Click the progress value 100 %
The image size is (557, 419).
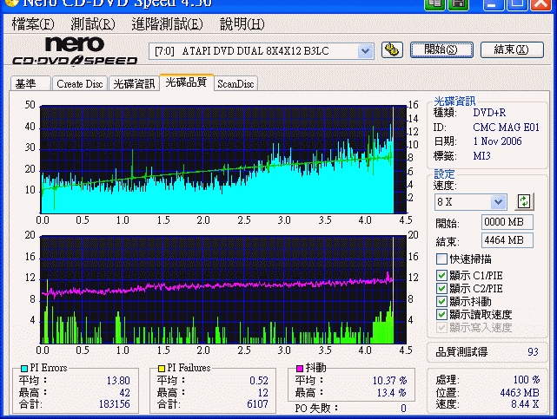[x=527, y=380]
